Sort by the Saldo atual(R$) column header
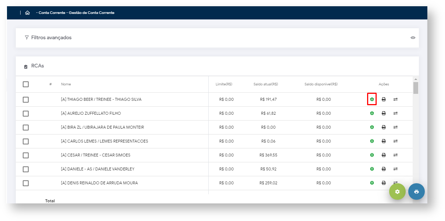 coord(266,84)
